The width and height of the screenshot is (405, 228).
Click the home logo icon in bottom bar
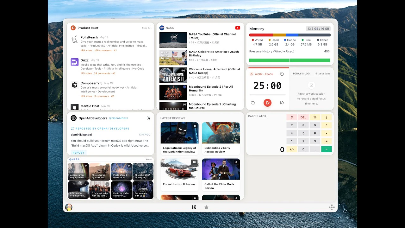tap(194, 207)
